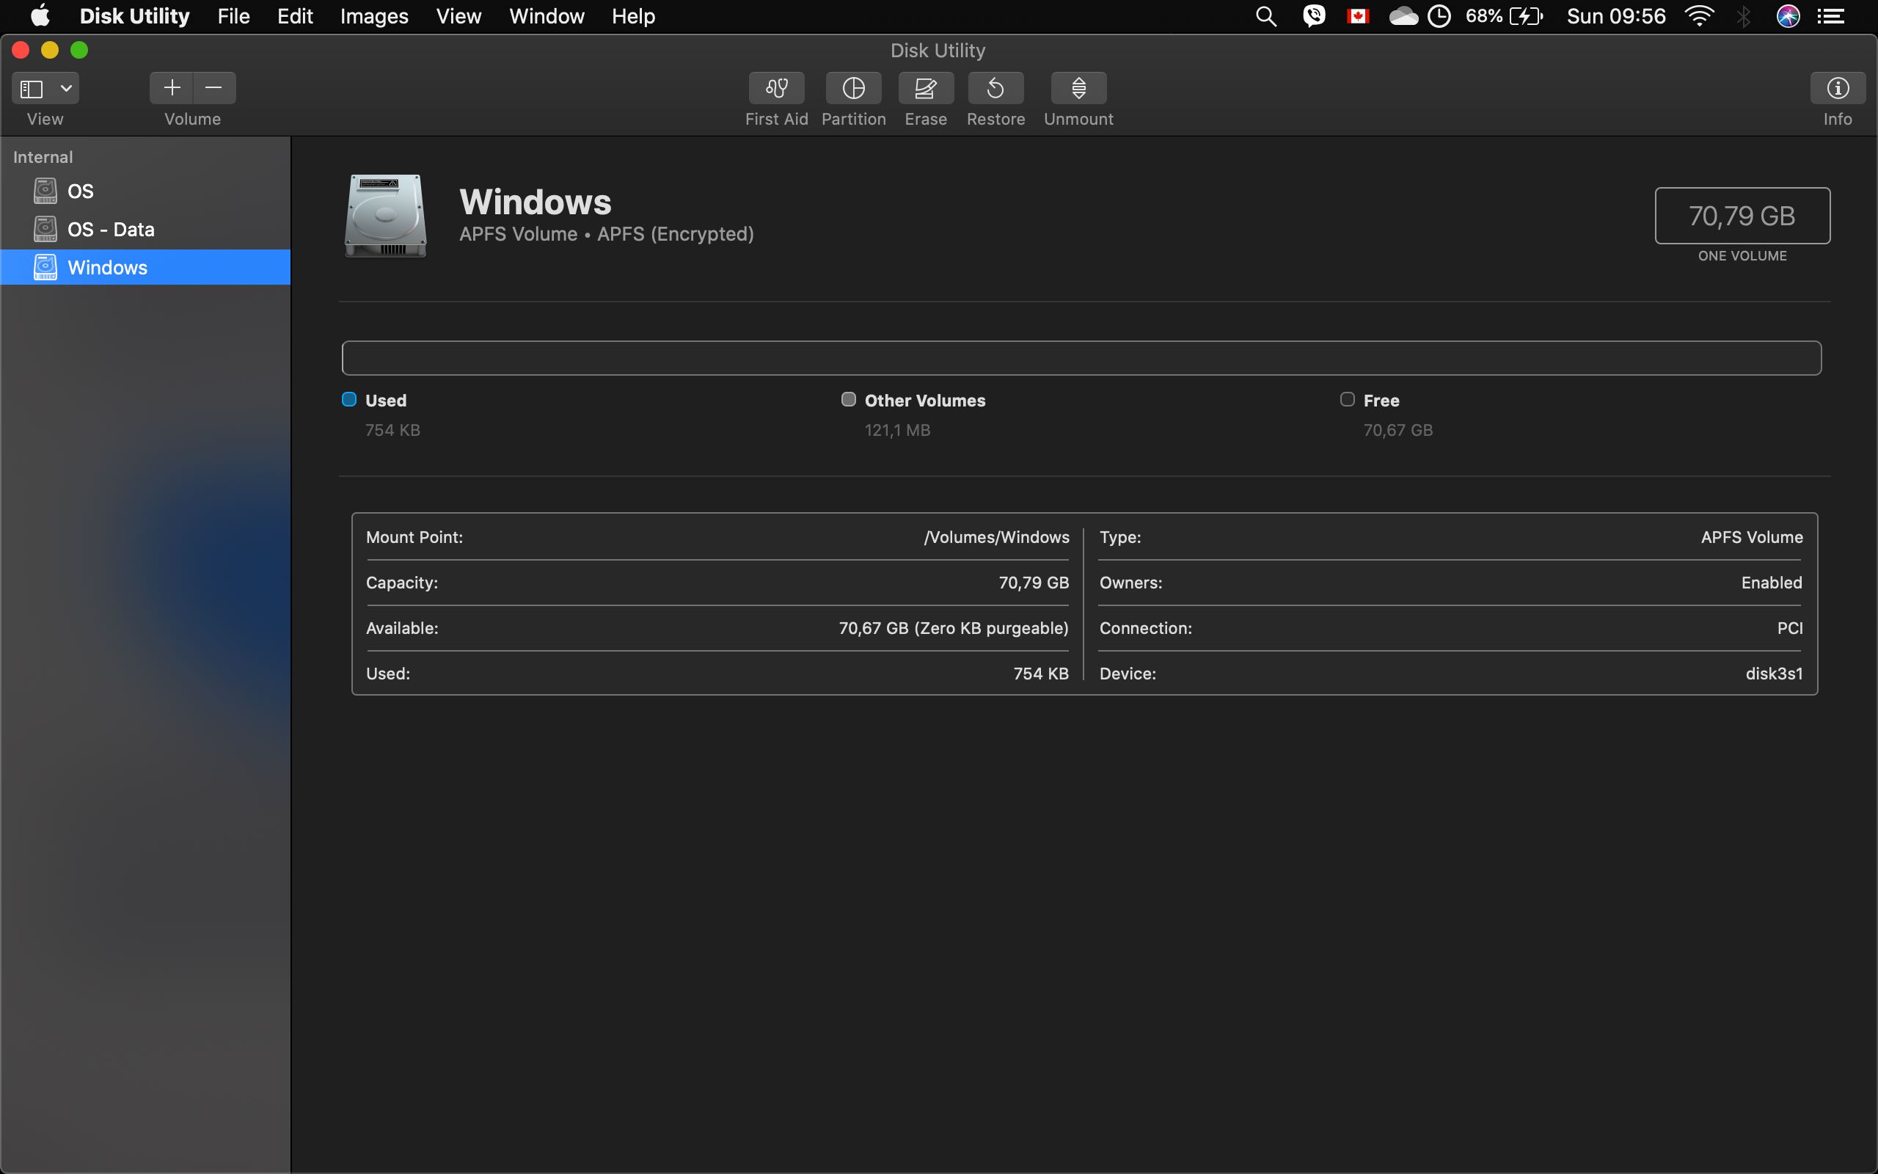The height and width of the screenshot is (1174, 1878).
Task: Remove the selected volume
Action: point(213,88)
